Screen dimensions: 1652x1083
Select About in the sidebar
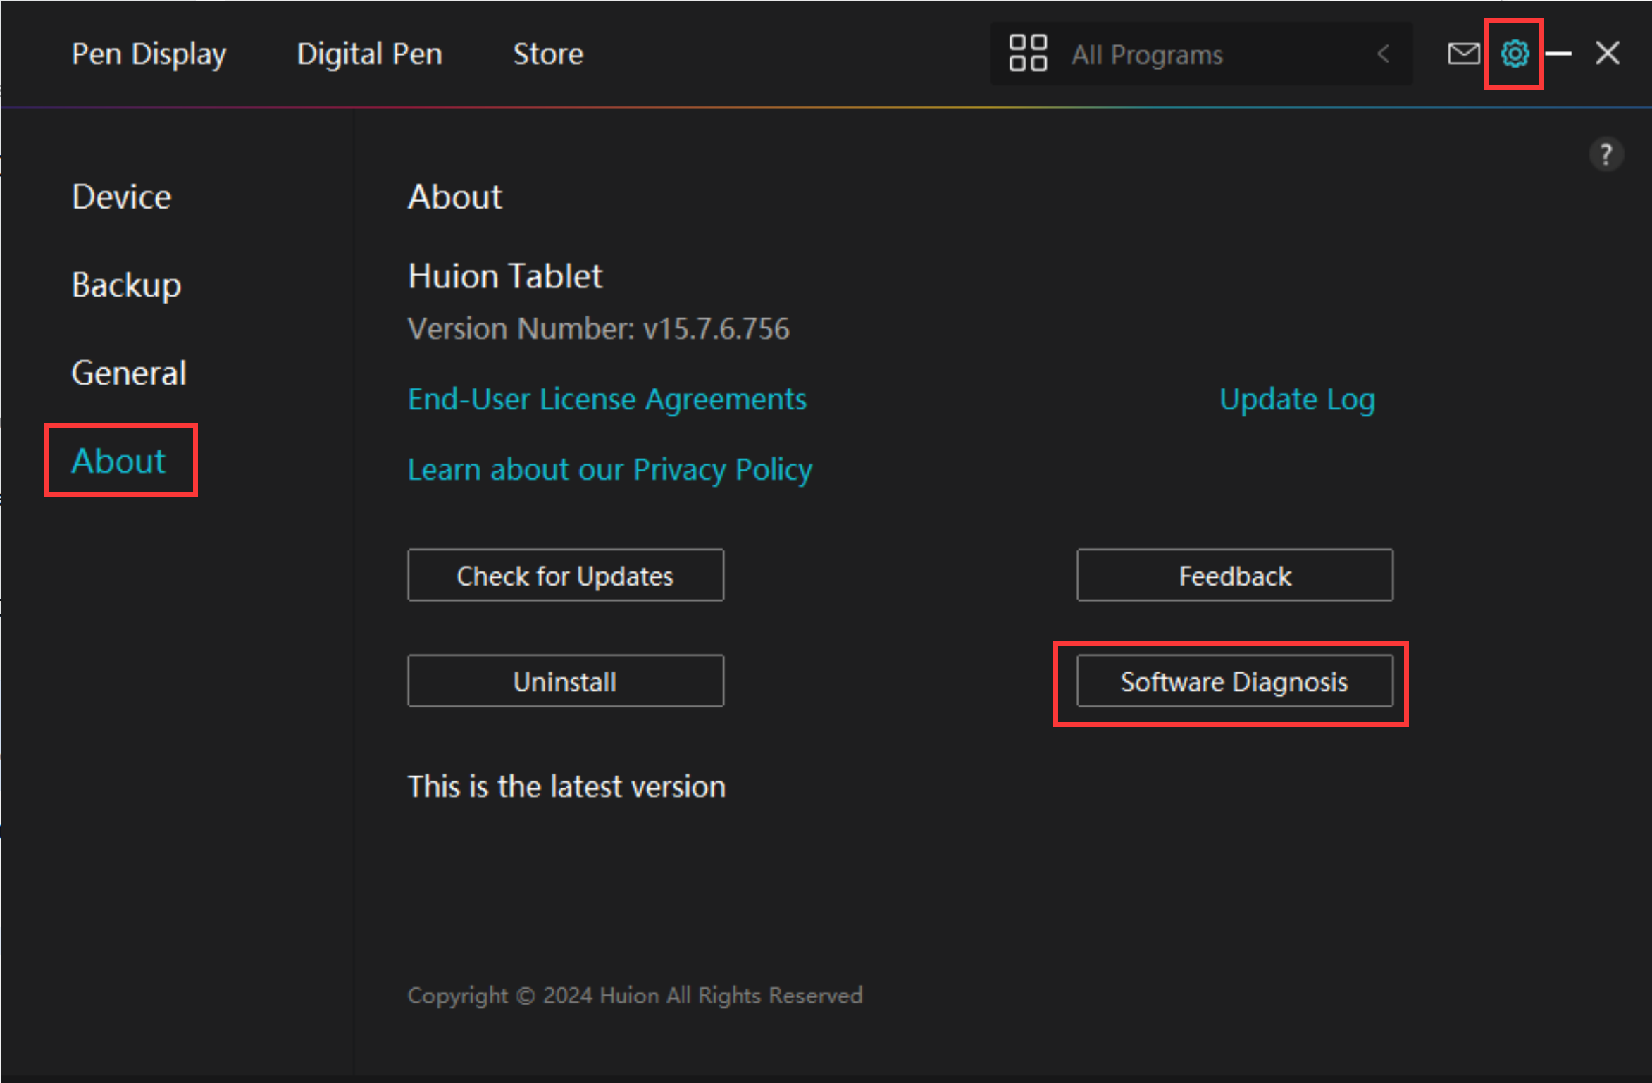tap(119, 461)
